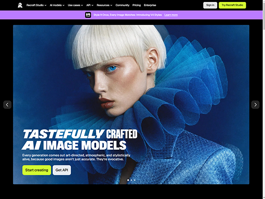Select the third carousel dot indicator

pos(134,180)
